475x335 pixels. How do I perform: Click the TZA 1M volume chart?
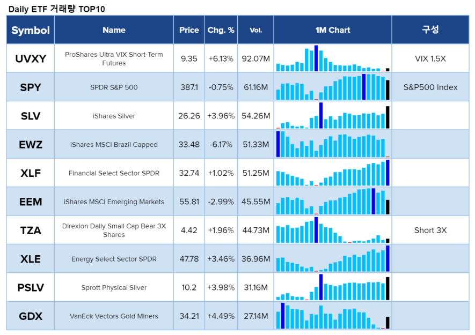[333, 230]
